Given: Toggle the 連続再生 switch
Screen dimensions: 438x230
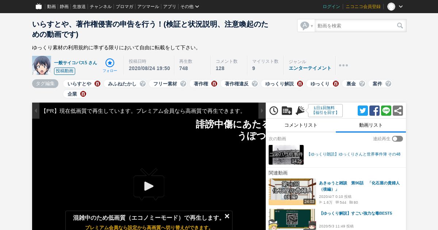Looking at the screenshot, I should (397, 139).
